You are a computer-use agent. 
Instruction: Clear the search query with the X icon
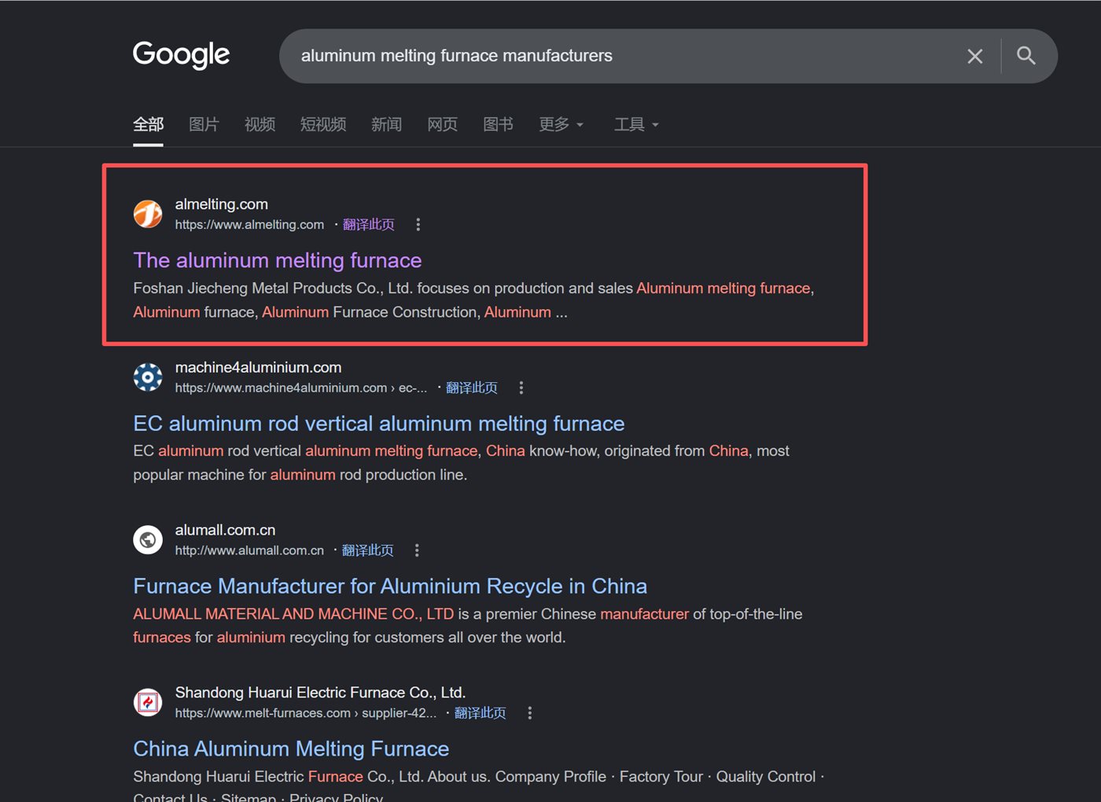click(x=974, y=56)
